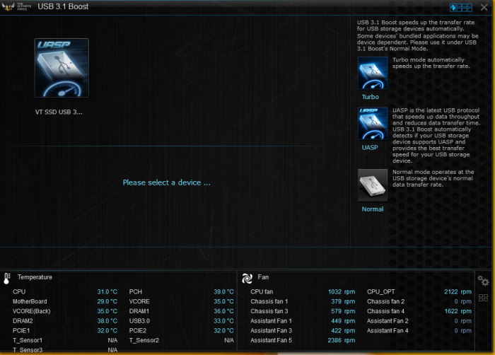
Task: Click the Turbo mode icon
Action: tap(373, 73)
